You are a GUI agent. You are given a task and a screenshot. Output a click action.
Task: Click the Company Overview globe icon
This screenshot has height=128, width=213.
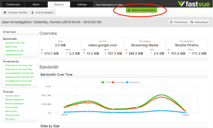pos(5,12)
